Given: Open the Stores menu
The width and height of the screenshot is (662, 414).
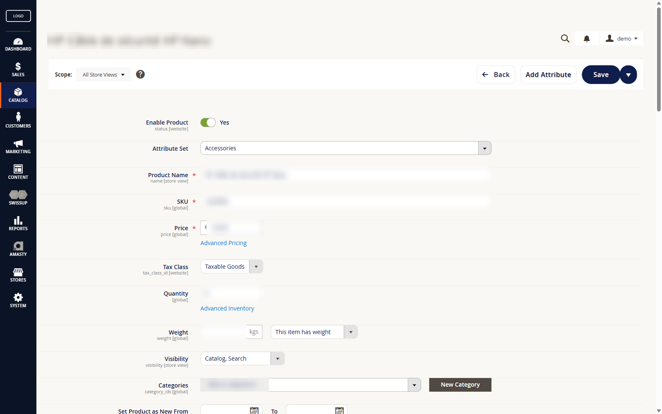Looking at the screenshot, I should click(18, 275).
